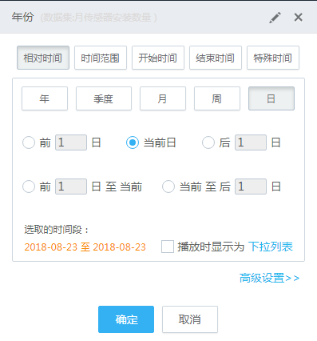This screenshot has width=317, height=341.
Task: Pick the 周 granularity button
Action: (x=217, y=98)
